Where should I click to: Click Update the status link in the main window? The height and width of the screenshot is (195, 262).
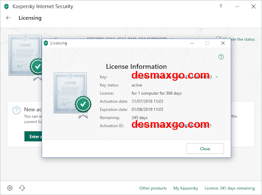point(243,39)
